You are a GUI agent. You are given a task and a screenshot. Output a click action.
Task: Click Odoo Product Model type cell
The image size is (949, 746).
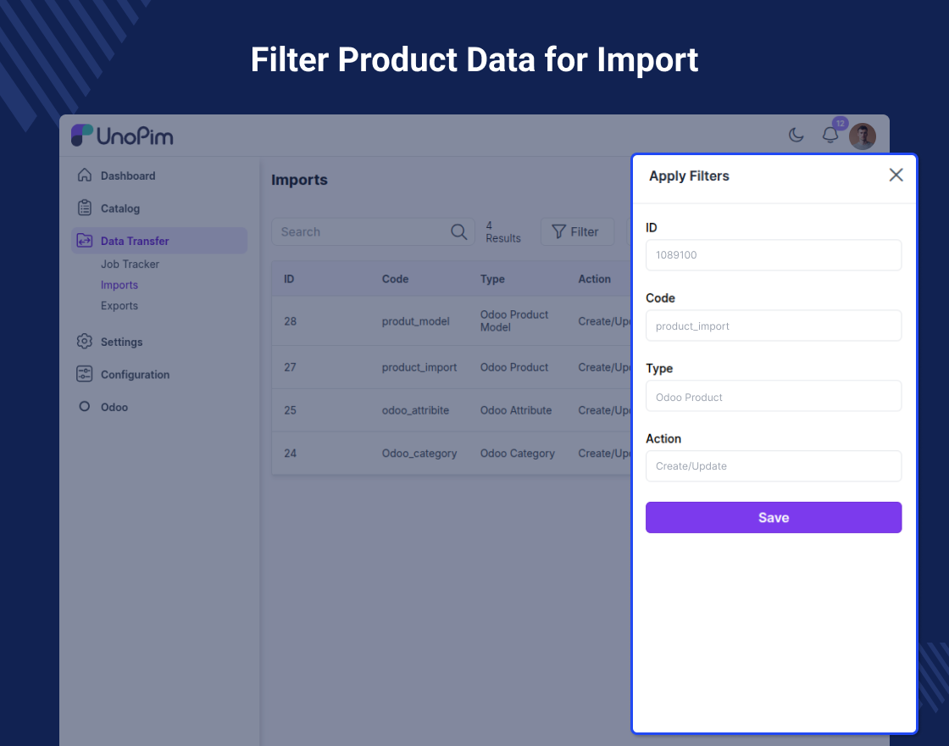click(514, 321)
